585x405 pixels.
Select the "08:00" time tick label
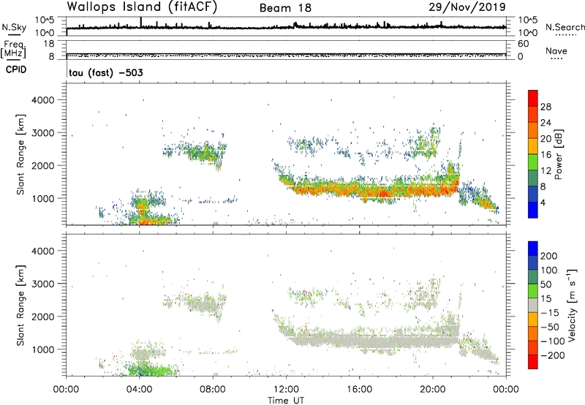213,390
